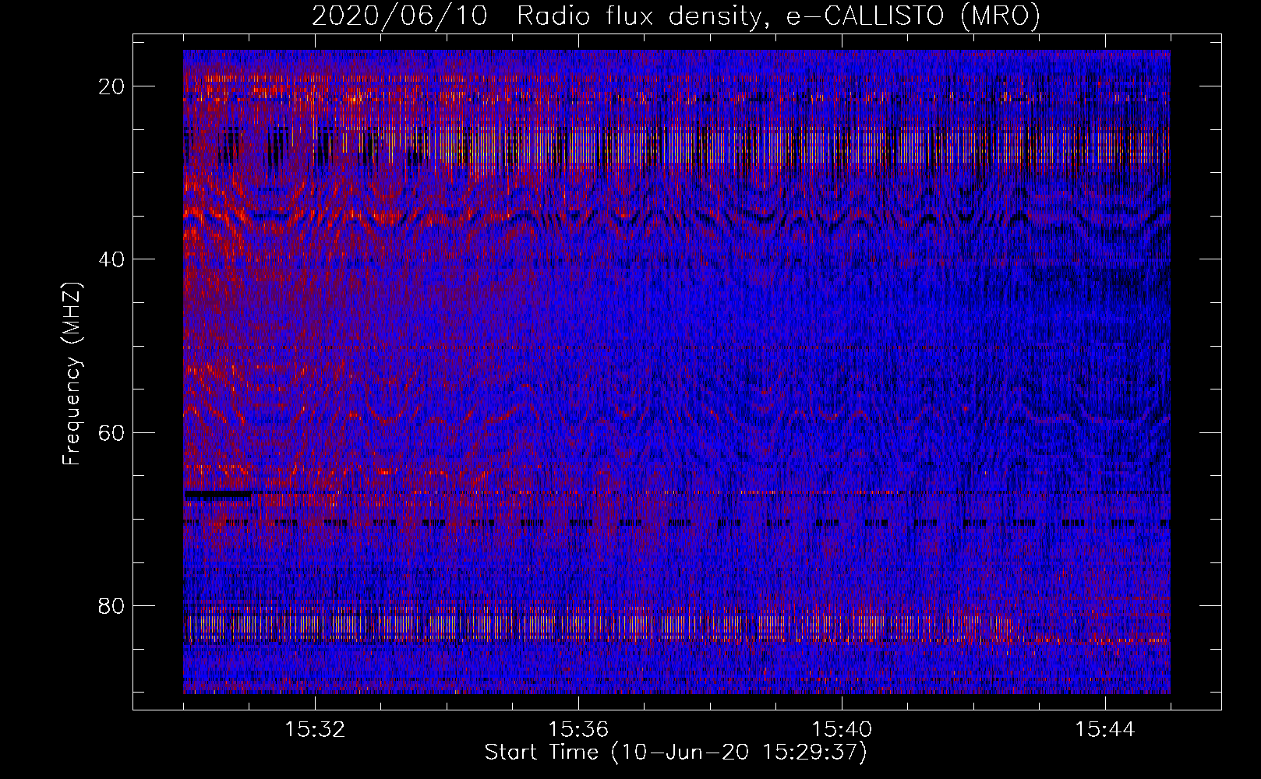This screenshot has width=1261, height=779.
Task: Click the 15:40 time tick label
Action: 842,730
